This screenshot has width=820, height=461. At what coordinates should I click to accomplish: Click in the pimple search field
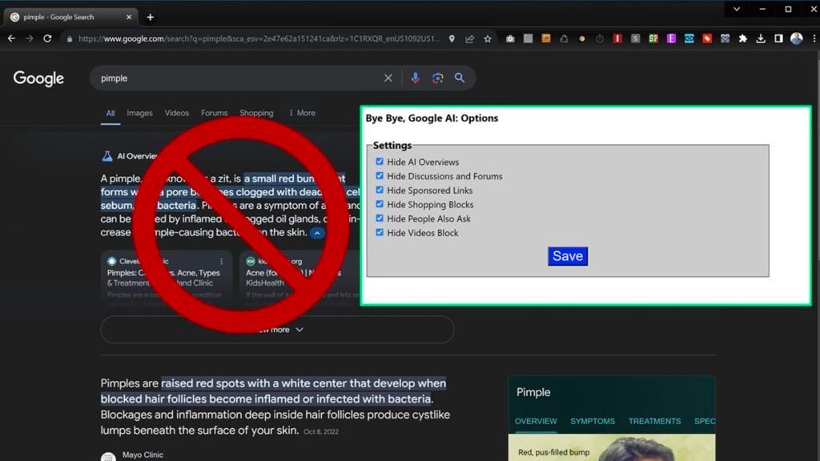232,78
